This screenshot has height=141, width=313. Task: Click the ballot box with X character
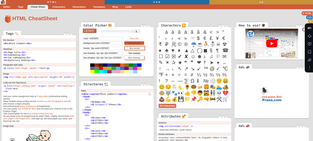click(174, 57)
